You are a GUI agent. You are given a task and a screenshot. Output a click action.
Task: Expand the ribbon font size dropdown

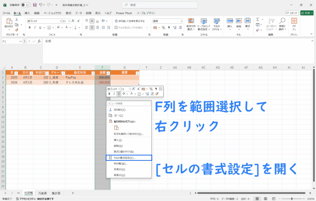(69, 21)
